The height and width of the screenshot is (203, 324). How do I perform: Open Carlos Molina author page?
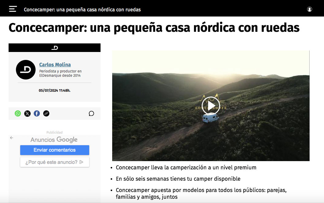point(55,65)
